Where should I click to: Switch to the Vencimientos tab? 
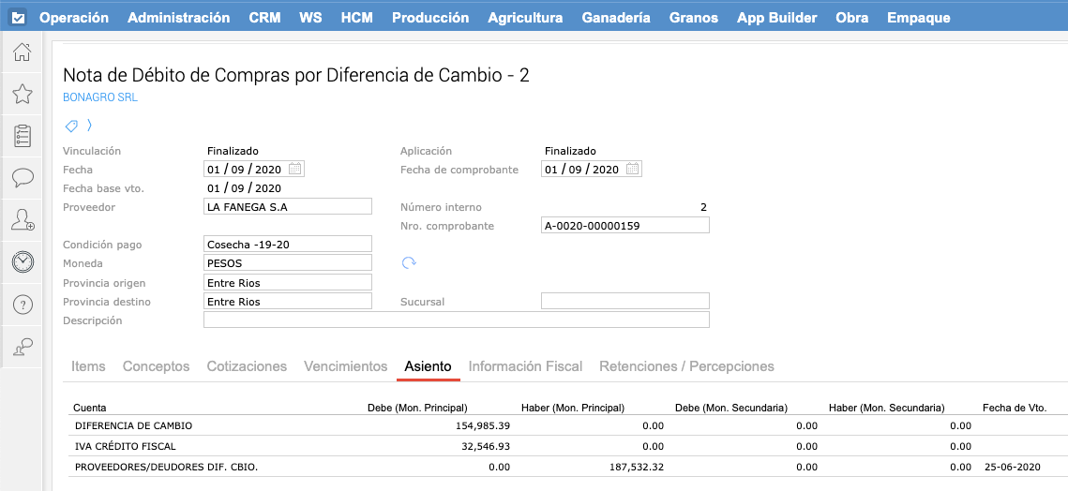345,366
